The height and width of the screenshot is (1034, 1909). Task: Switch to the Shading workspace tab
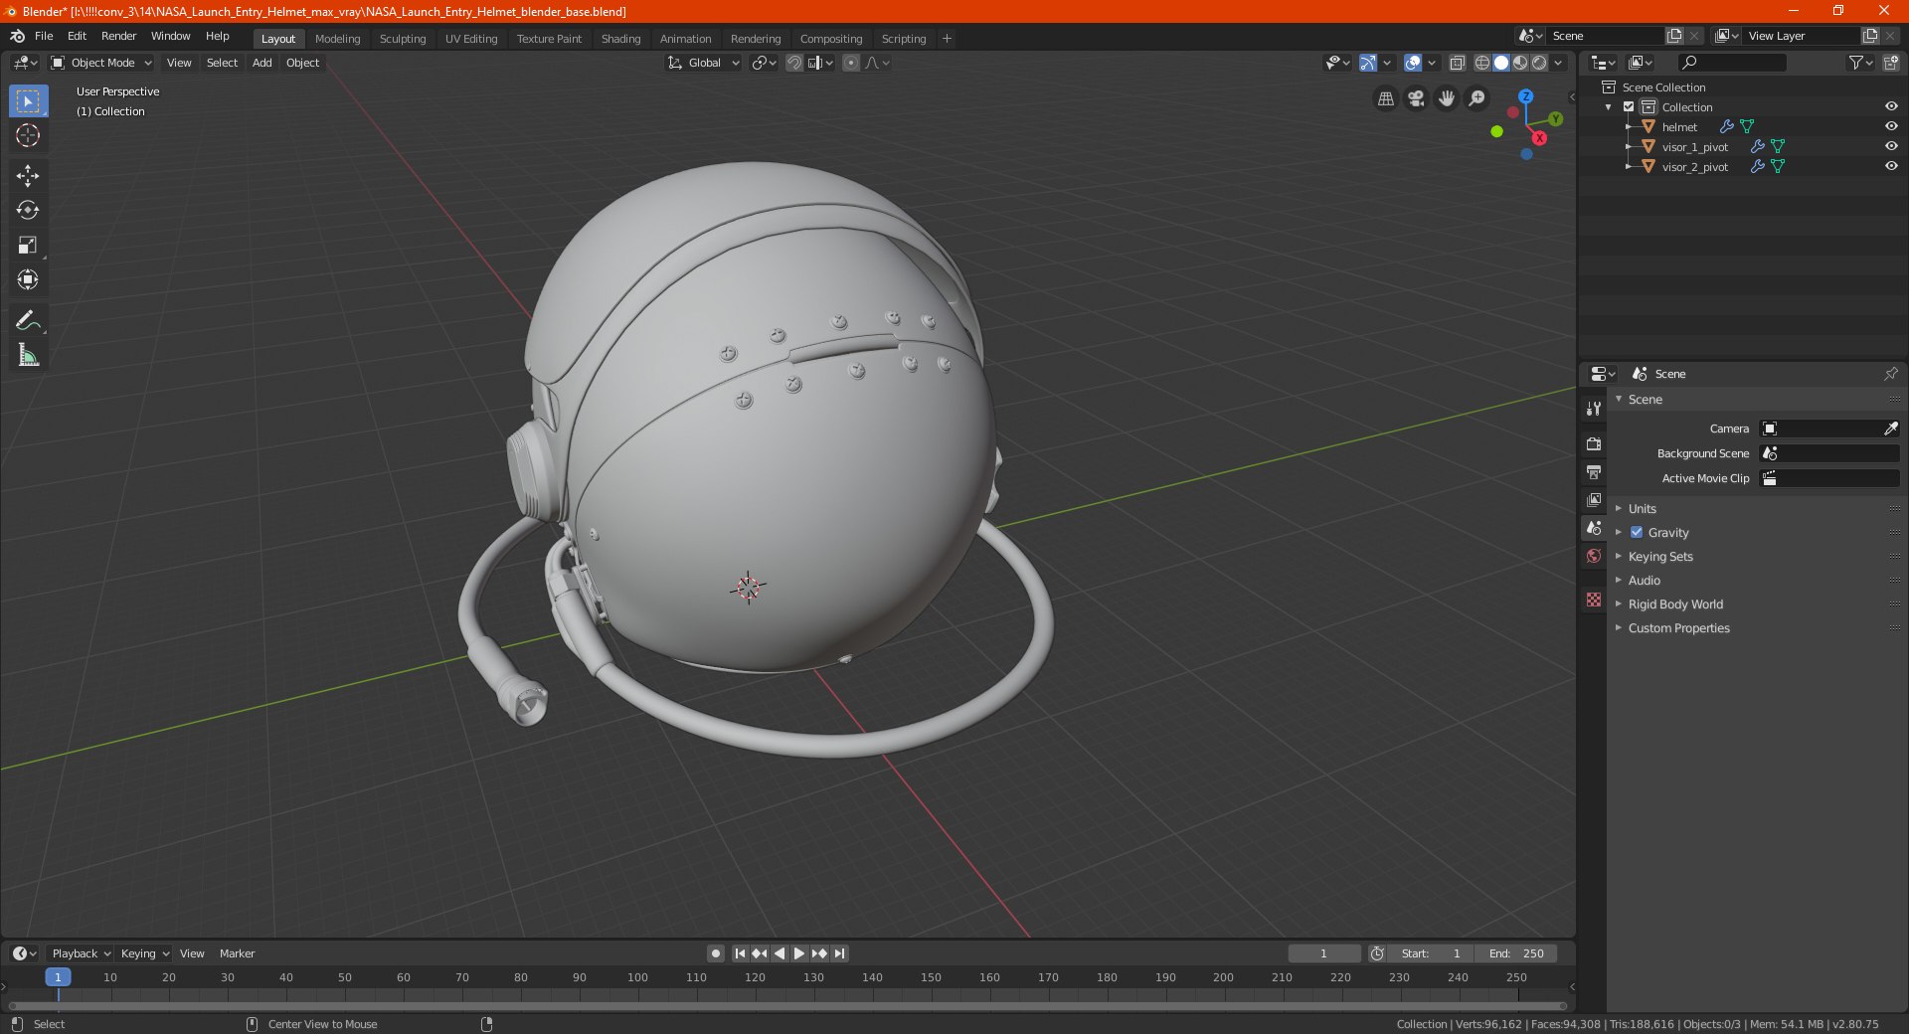620,39
